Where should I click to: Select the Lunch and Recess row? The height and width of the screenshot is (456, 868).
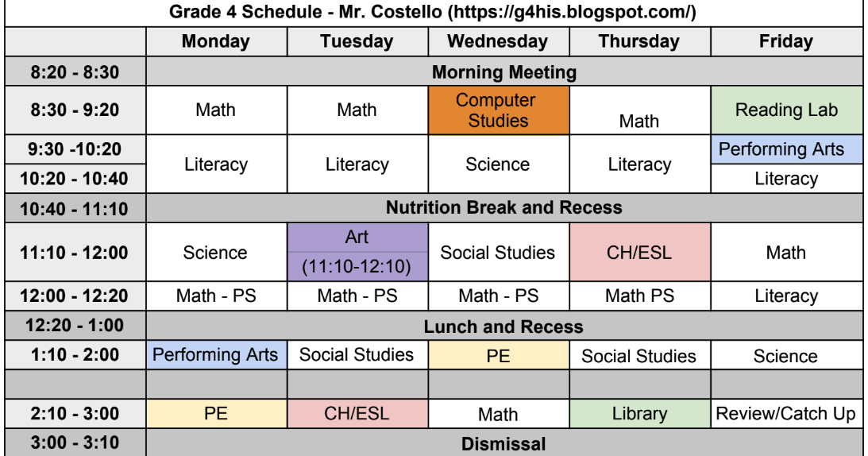coord(504,326)
